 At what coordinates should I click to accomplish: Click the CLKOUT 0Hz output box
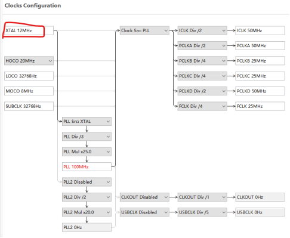tap(260, 197)
